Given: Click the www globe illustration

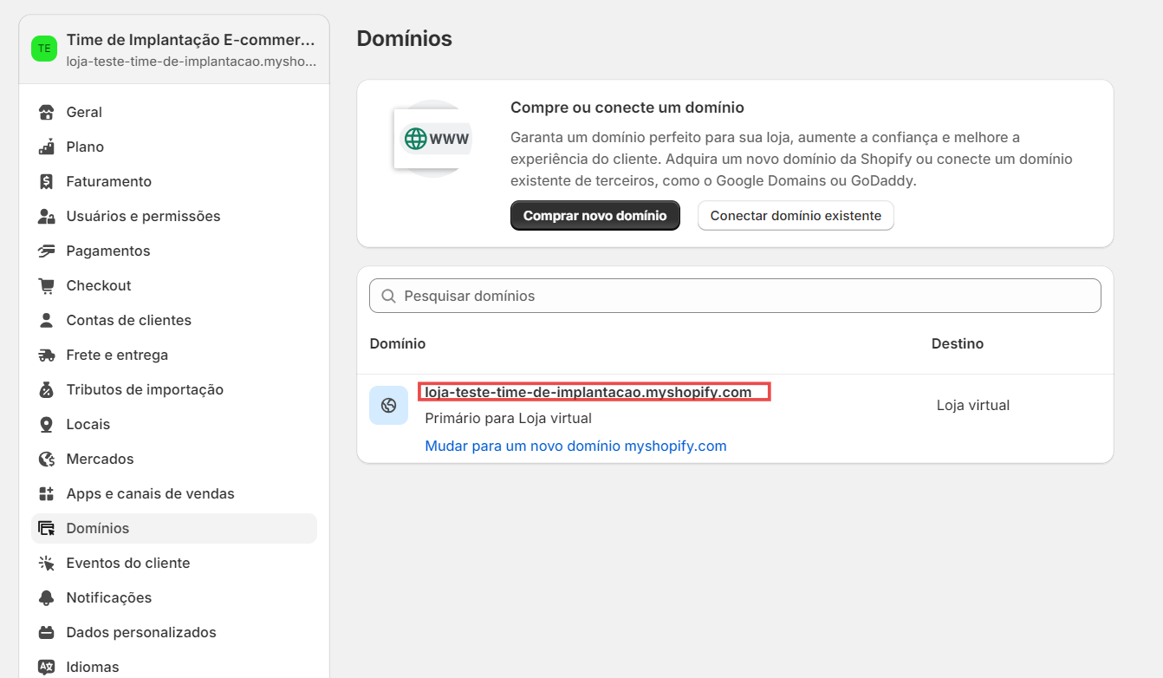Looking at the screenshot, I should point(432,139).
